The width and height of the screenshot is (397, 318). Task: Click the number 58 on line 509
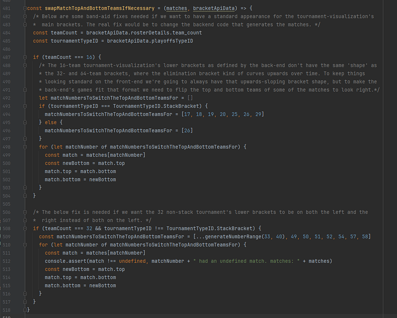pyautogui.click(x=365, y=237)
